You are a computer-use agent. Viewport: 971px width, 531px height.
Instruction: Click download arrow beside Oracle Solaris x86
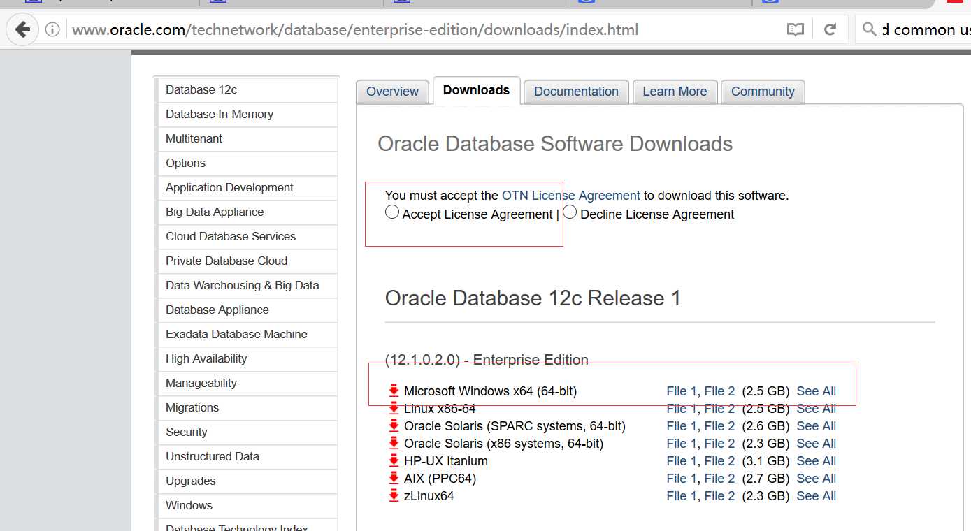click(x=394, y=444)
